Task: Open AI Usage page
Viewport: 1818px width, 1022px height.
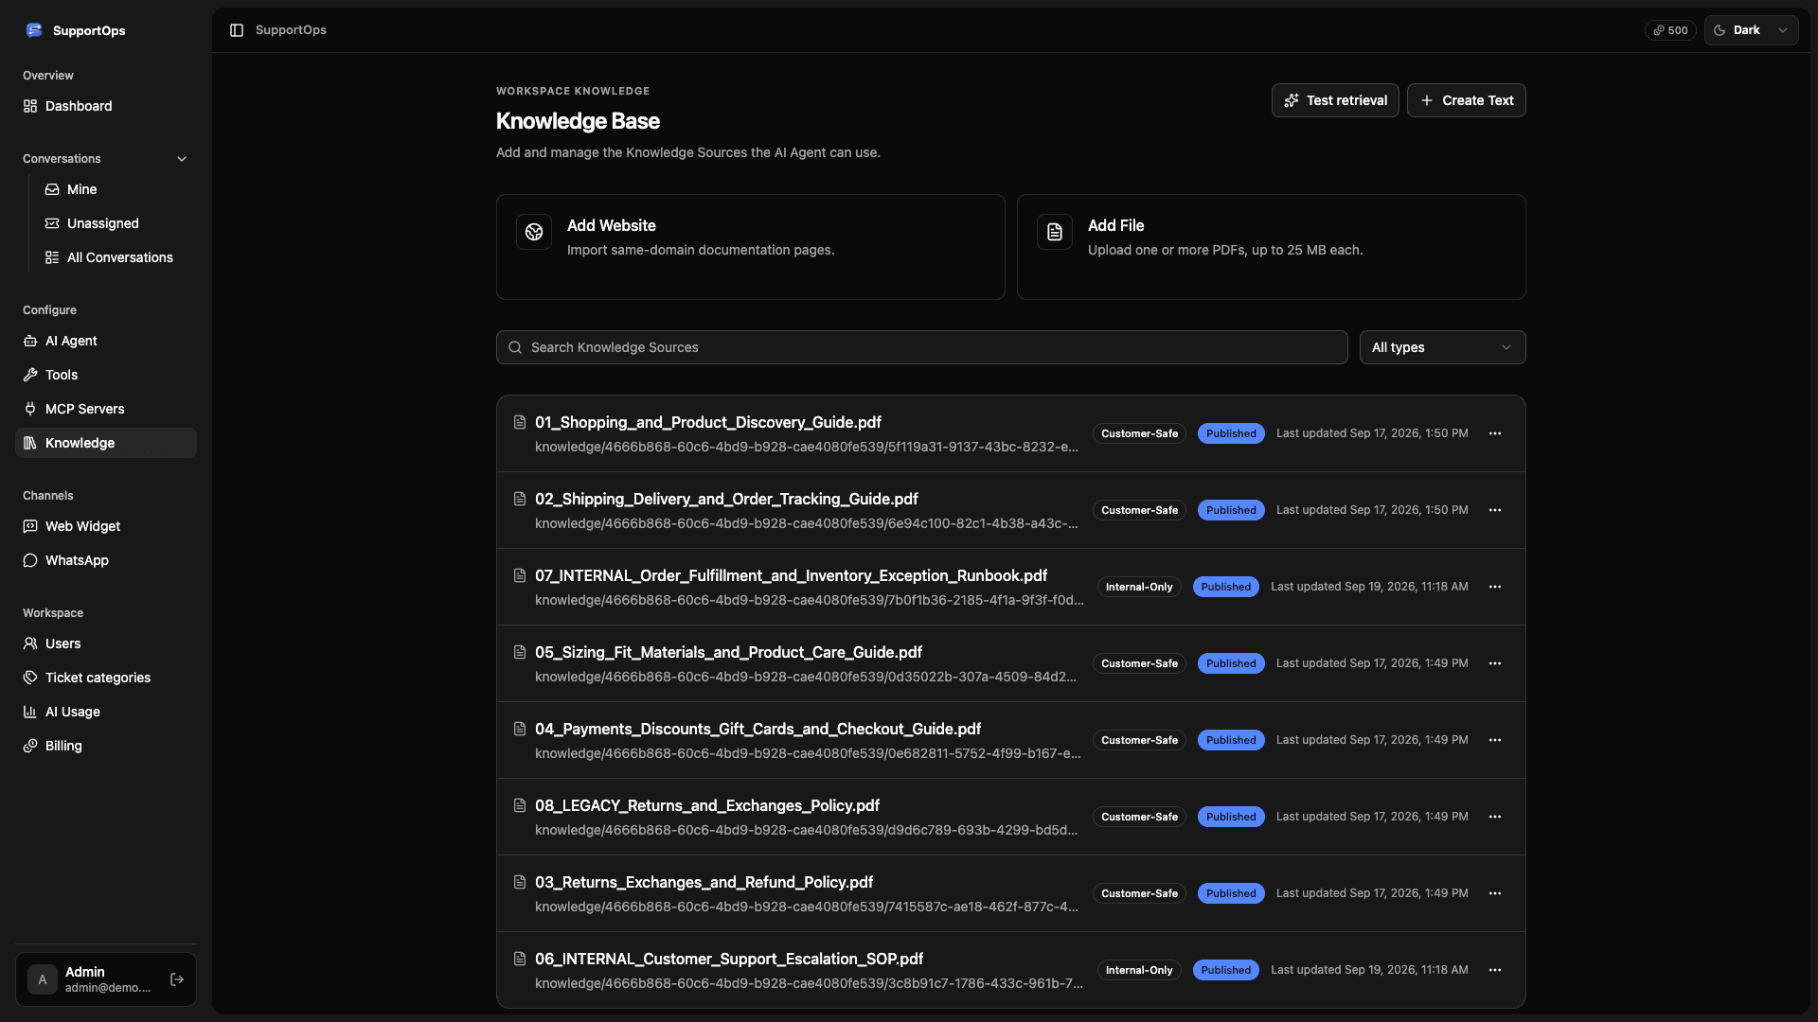Action: (106, 712)
